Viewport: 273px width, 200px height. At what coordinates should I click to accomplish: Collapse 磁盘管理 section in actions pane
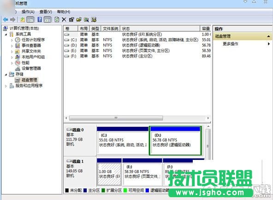pyautogui.click(x=268, y=36)
